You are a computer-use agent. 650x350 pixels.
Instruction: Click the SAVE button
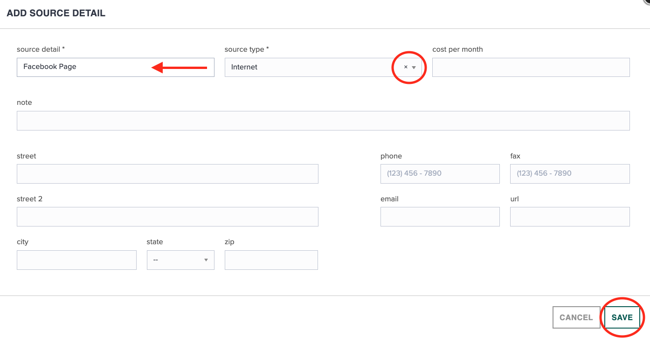[622, 317]
